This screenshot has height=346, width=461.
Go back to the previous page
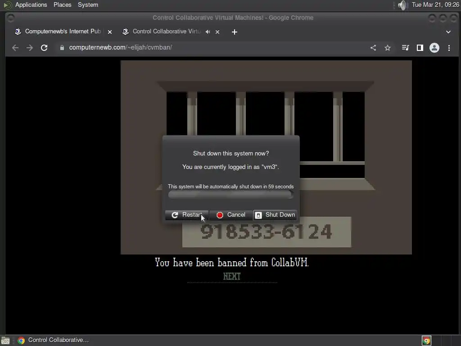pyautogui.click(x=15, y=48)
